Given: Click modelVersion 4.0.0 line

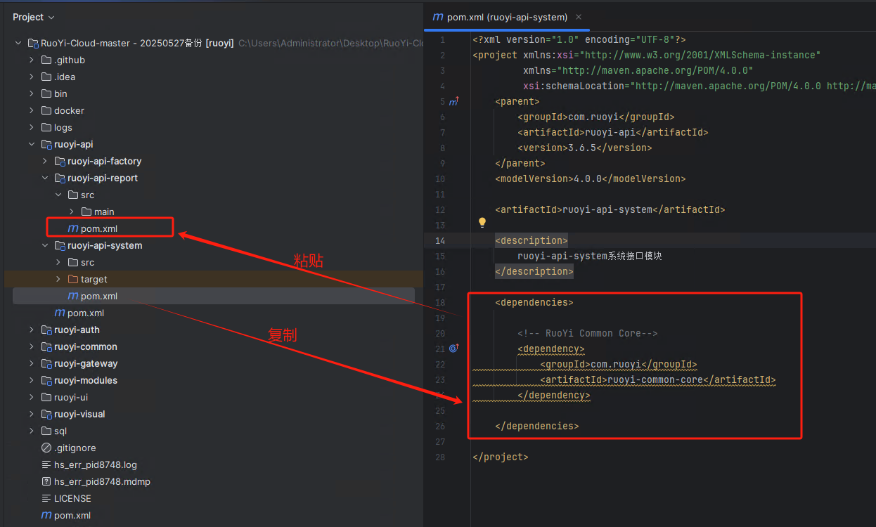Looking at the screenshot, I should (591, 178).
